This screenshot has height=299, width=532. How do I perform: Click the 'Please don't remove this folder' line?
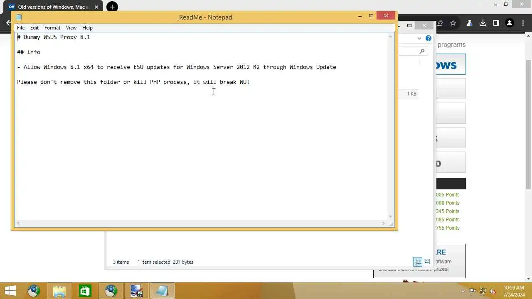click(133, 82)
